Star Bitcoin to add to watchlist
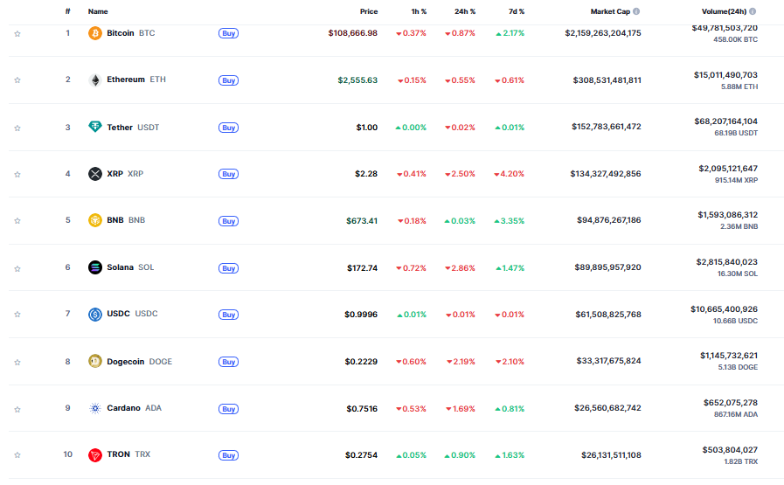The height and width of the screenshot is (485, 784). click(17, 34)
